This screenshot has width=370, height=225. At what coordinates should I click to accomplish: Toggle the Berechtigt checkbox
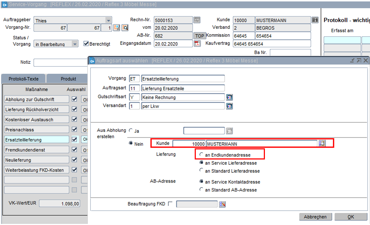pos(86,44)
